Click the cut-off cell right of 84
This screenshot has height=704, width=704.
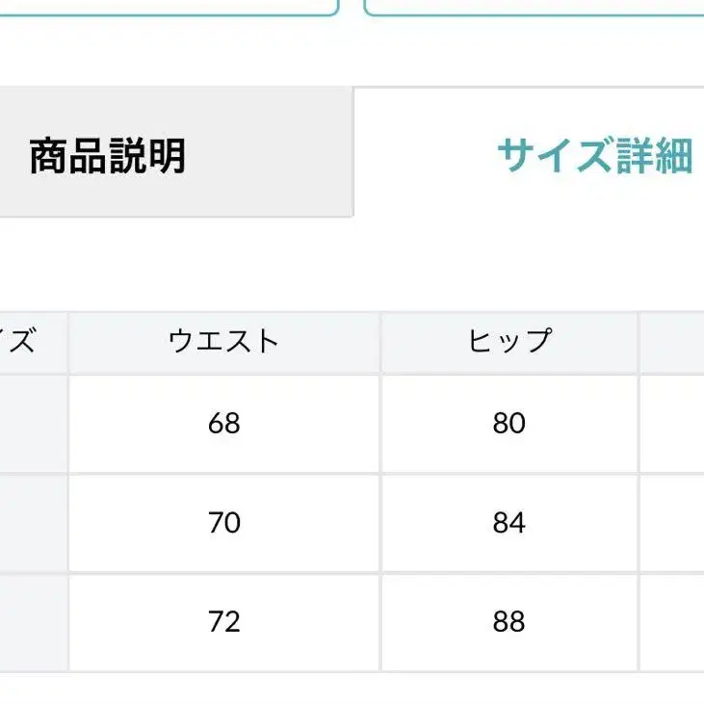pyautogui.click(x=673, y=523)
